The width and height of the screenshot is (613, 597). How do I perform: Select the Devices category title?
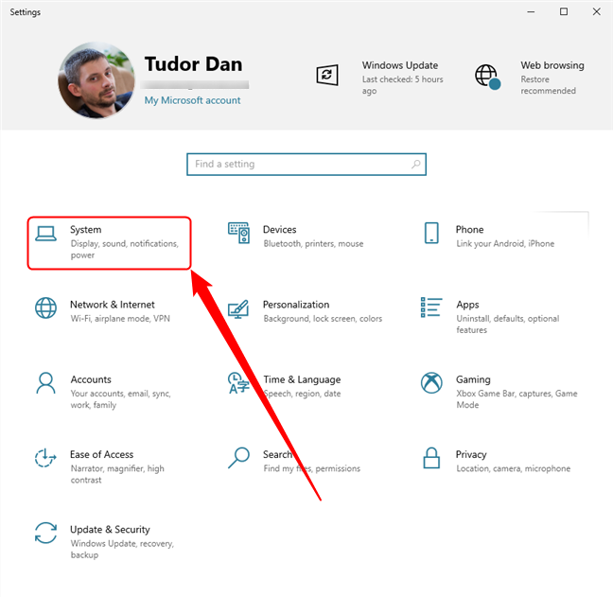[x=279, y=230]
